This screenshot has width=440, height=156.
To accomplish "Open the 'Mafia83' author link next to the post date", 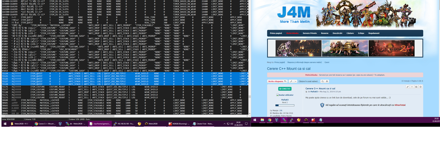I will pos(314,92).
